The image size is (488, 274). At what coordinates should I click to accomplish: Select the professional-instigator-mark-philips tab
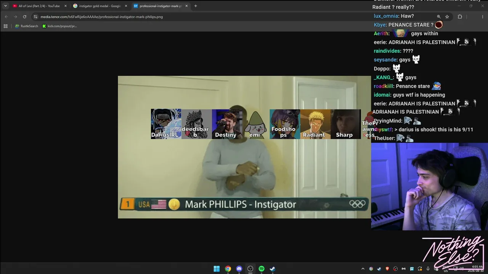[160, 6]
